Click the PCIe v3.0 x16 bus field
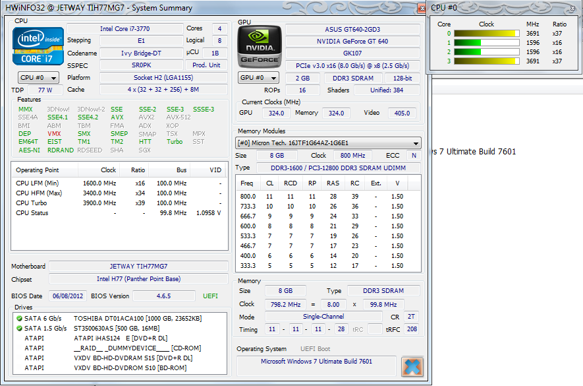 pos(352,65)
